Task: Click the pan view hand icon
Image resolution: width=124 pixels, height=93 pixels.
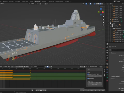Action: pyautogui.click(x=104, y=20)
